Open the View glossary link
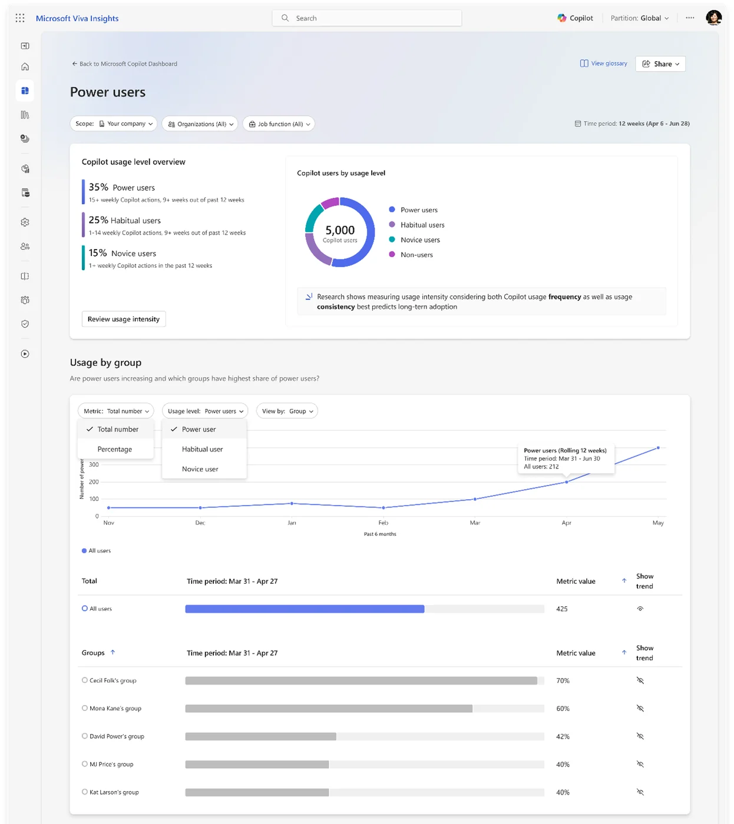 point(603,64)
